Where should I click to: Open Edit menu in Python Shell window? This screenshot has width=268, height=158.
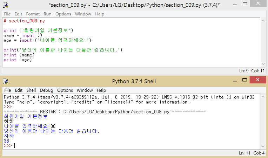19,90
